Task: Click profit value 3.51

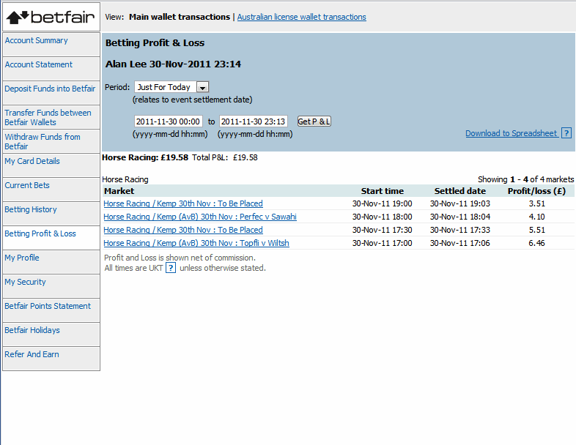Action: coord(536,203)
